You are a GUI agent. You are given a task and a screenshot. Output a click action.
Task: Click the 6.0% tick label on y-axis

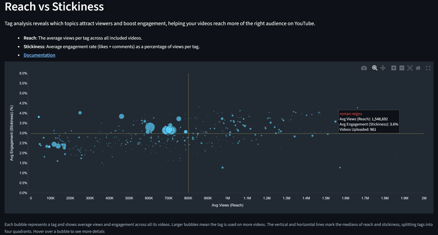point(23,73)
